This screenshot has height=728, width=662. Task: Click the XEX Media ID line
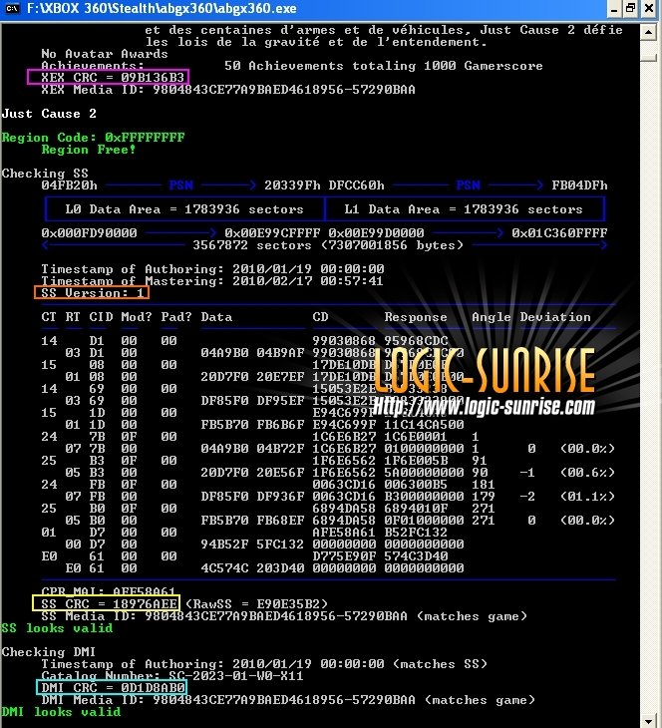point(228,90)
